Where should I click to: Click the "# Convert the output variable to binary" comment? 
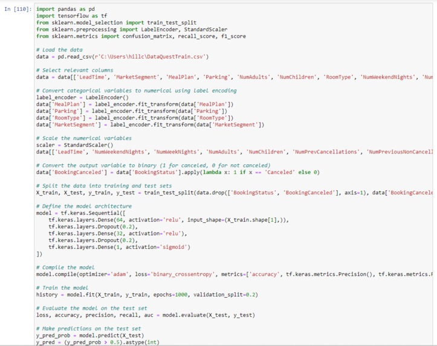(154, 165)
